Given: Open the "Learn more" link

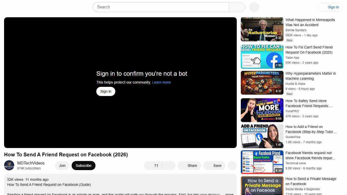Looking at the screenshot, I should point(161,82).
